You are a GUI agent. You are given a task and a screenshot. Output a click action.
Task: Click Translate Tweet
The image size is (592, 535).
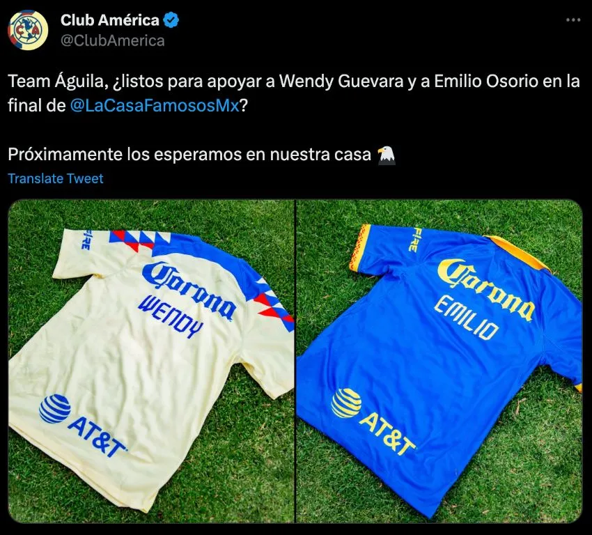tap(56, 178)
